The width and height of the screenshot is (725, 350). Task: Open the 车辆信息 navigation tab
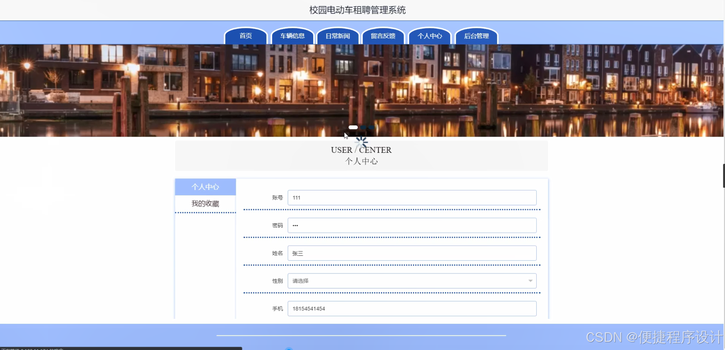(292, 36)
